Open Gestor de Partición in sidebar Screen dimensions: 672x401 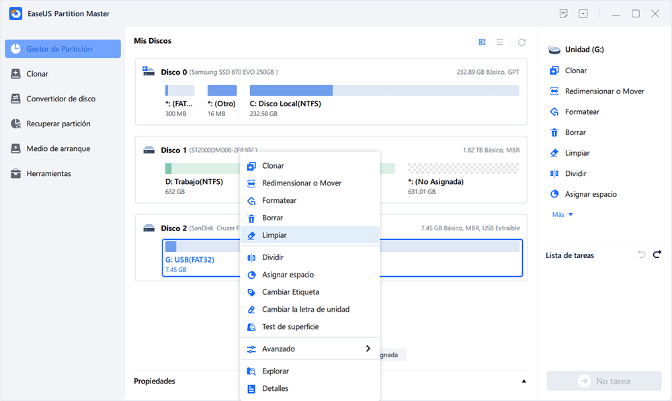[62, 49]
